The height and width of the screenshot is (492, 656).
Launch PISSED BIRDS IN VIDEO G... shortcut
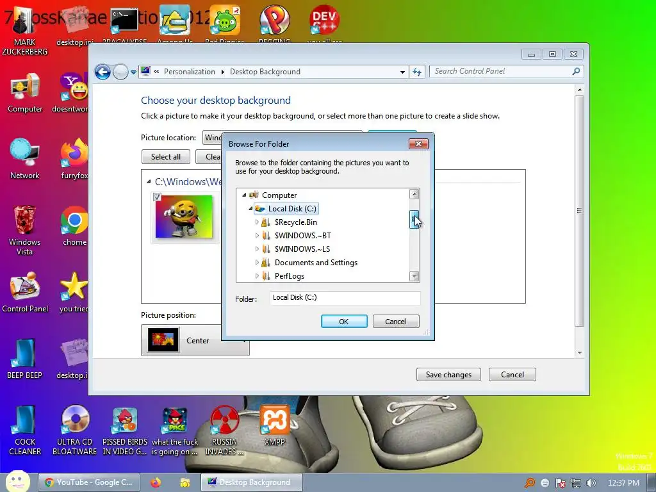point(125,431)
